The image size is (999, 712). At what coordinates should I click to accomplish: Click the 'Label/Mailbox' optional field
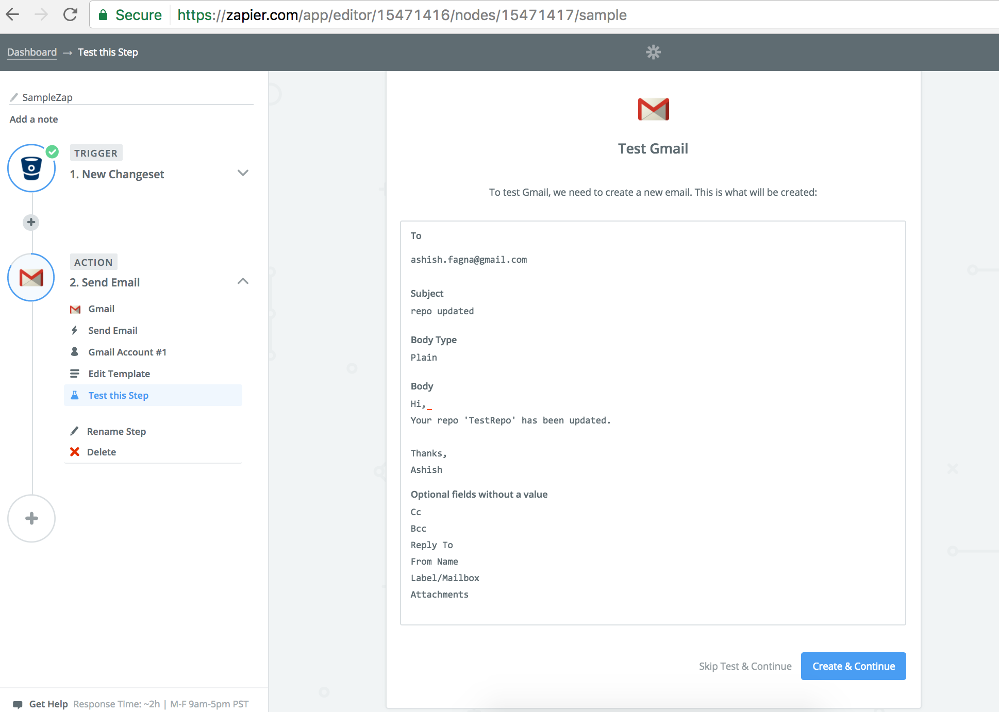(445, 578)
